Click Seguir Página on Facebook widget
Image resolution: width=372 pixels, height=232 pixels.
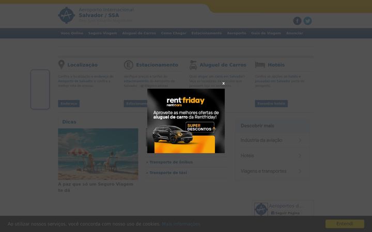tap(285, 213)
